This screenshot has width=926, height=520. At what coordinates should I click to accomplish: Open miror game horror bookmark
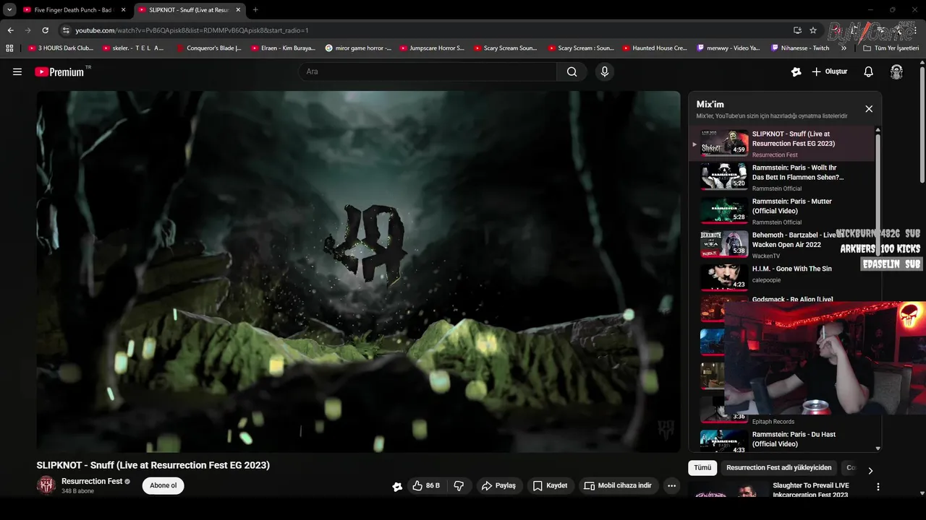pos(359,48)
